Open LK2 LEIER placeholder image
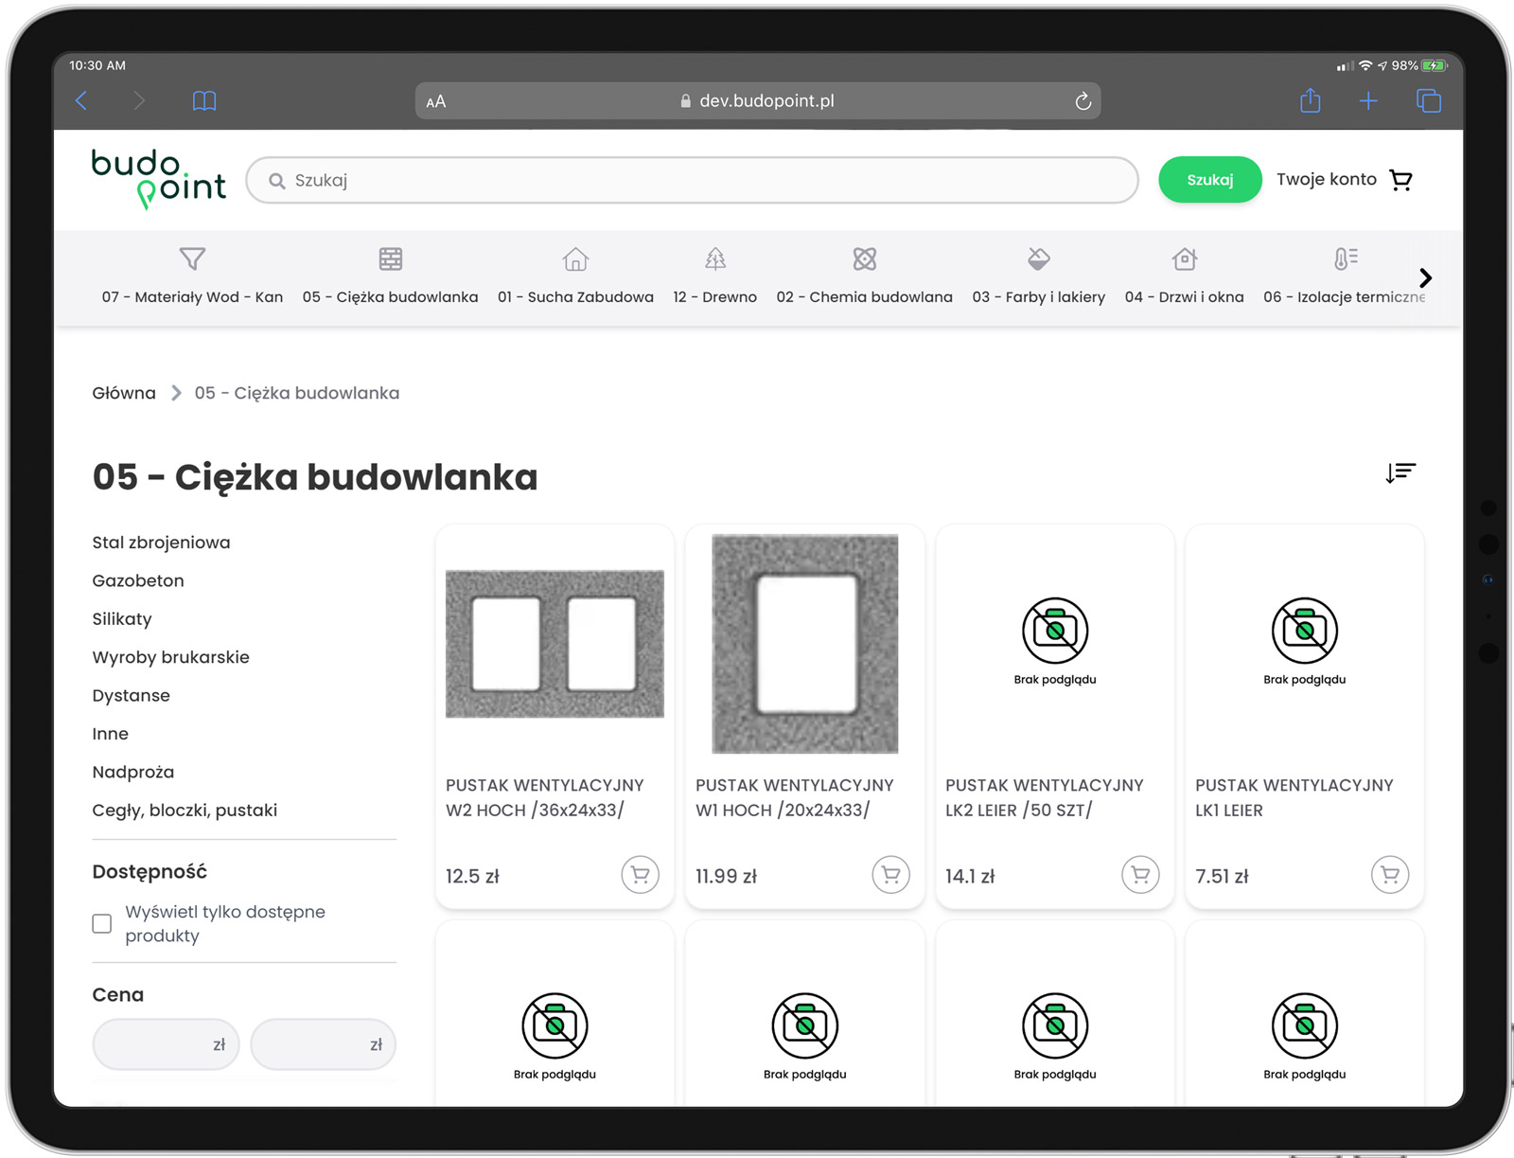1514x1158 pixels. [1055, 641]
